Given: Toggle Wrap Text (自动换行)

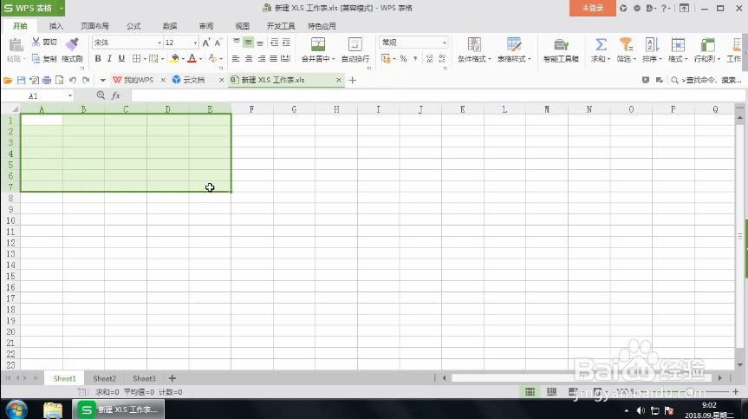Looking at the screenshot, I should pos(355,49).
